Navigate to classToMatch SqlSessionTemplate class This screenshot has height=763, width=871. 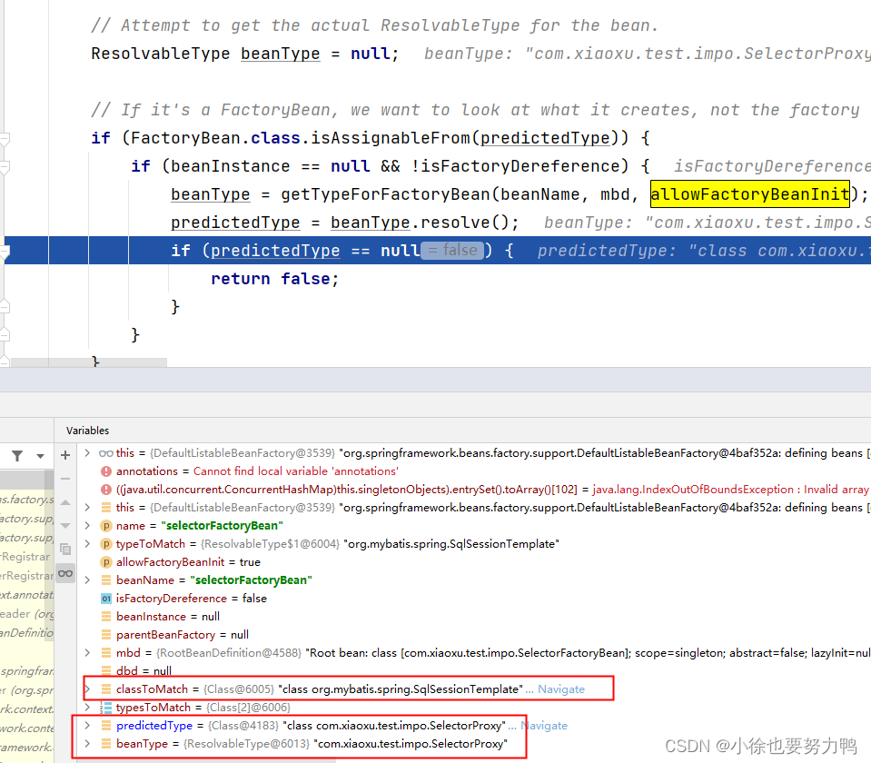tap(561, 689)
